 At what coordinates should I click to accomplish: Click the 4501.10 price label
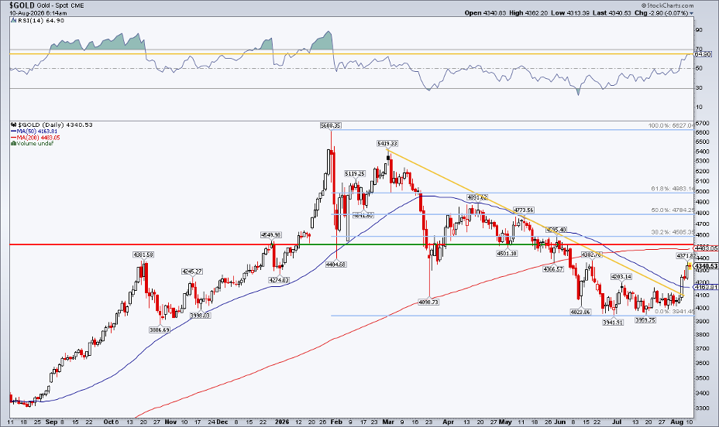507,253
